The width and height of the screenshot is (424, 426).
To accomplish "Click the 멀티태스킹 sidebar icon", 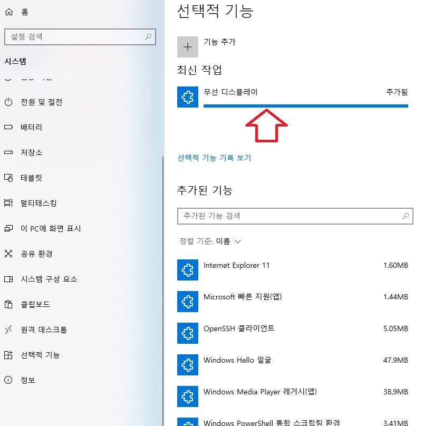I will coord(9,203).
